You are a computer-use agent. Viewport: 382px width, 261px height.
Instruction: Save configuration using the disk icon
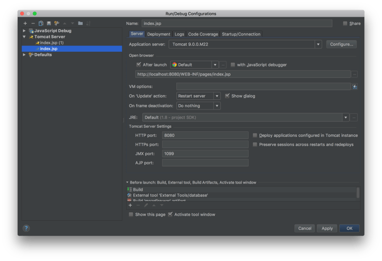tap(49, 23)
